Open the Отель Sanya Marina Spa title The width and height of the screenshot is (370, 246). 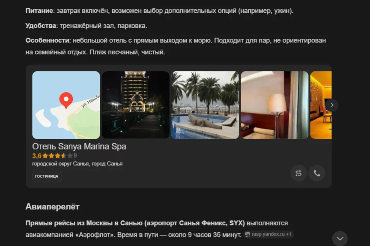click(x=79, y=146)
